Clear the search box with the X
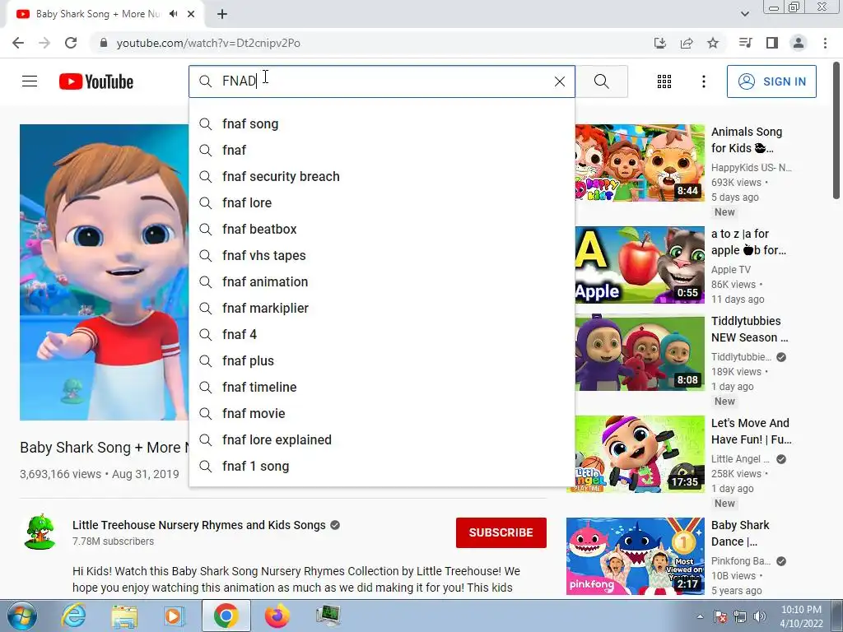The image size is (843, 632). click(x=560, y=81)
